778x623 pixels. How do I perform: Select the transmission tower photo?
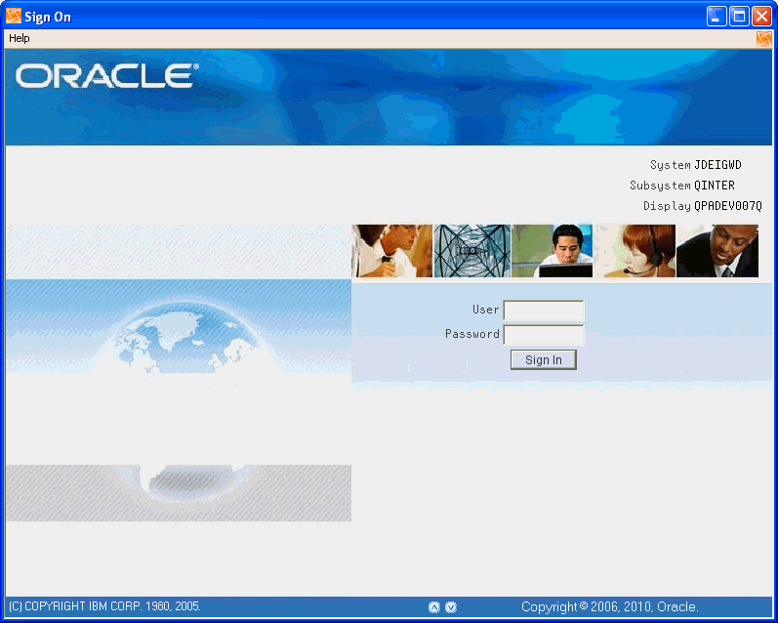click(x=472, y=251)
